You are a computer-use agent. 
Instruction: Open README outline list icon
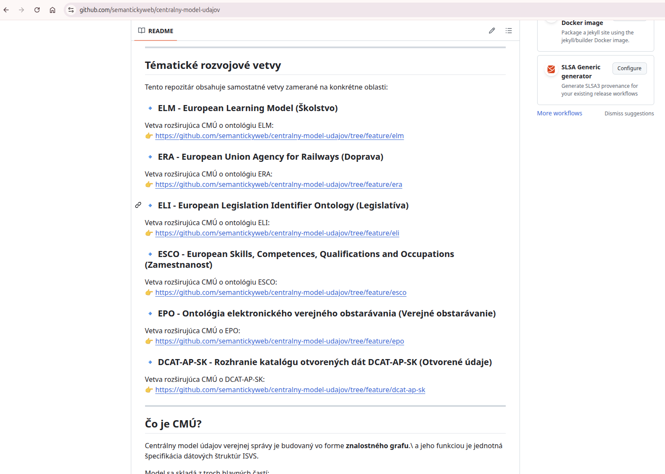509,31
